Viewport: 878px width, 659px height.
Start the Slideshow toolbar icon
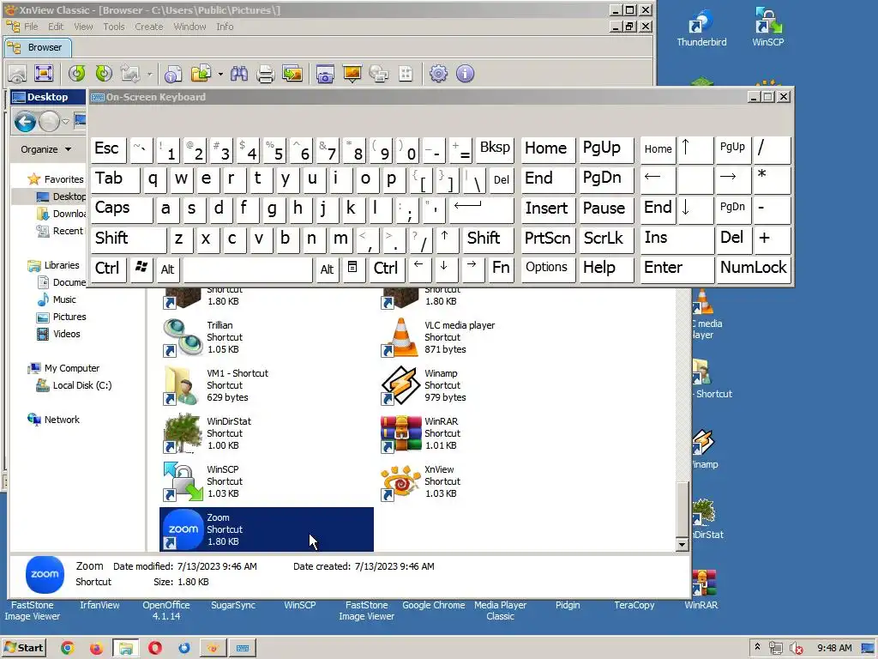352,74
